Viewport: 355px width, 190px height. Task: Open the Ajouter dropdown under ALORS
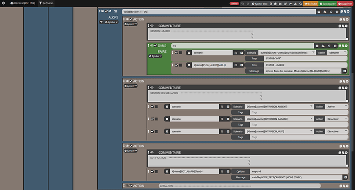pos(111,22)
